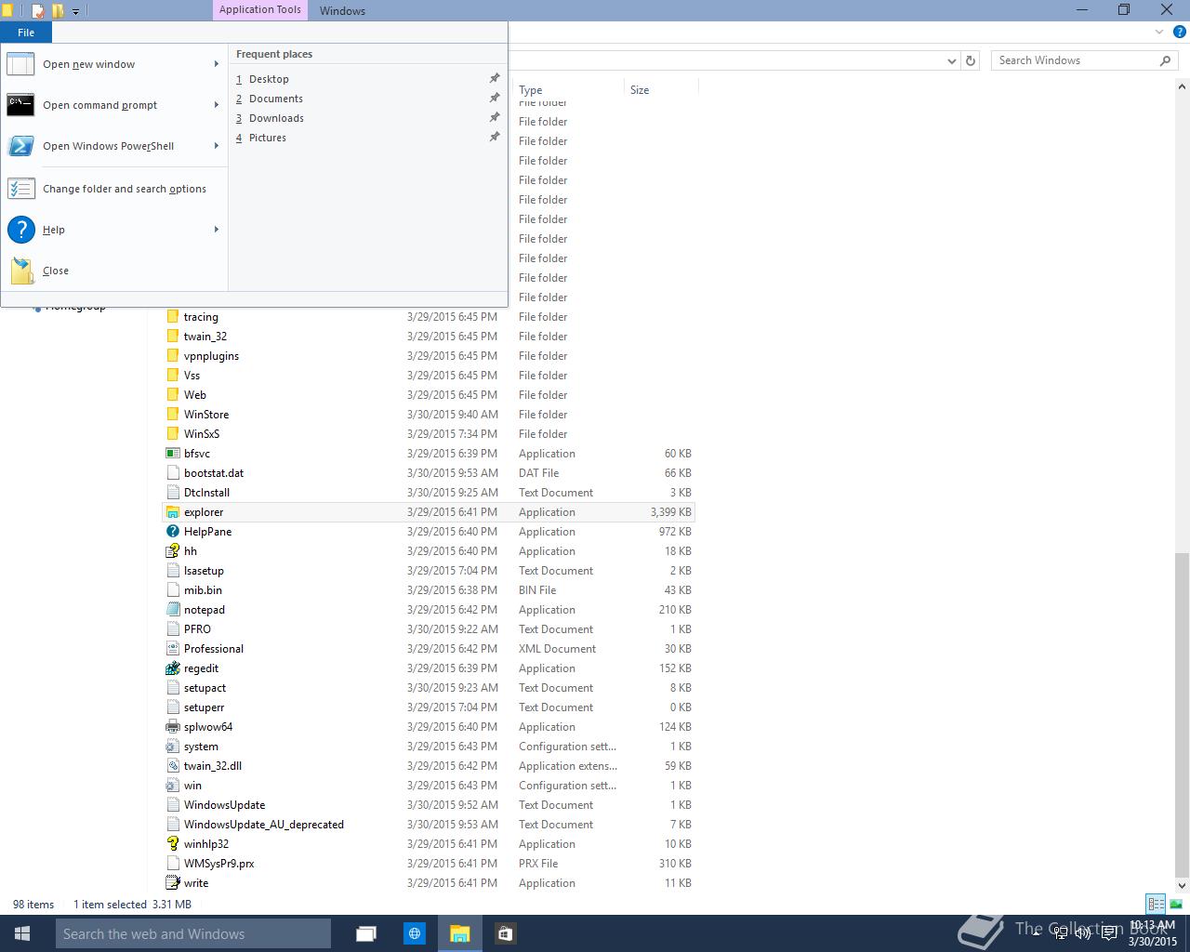This screenshot has height=952, width=1190.
Task: Expand Open command prompt submenu arrow
Action: 216,105
